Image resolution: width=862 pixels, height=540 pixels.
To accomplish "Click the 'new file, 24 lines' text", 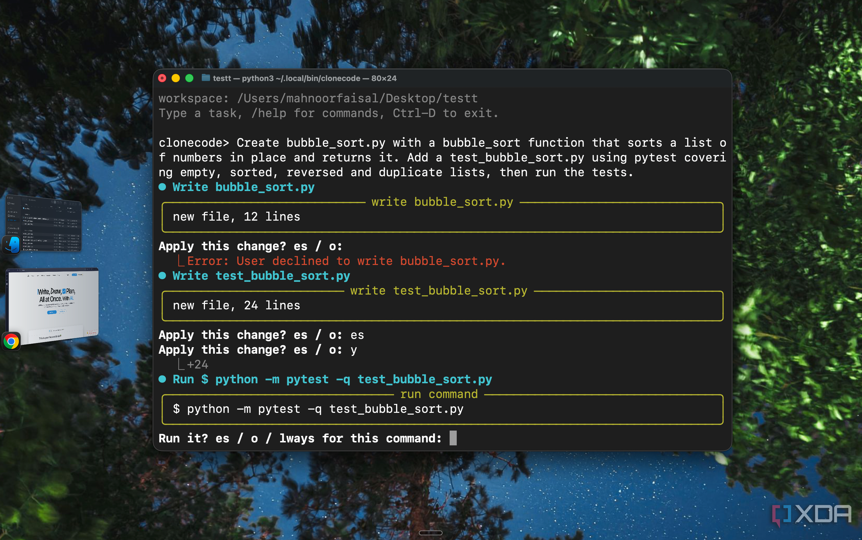I will tap(236, 305).
